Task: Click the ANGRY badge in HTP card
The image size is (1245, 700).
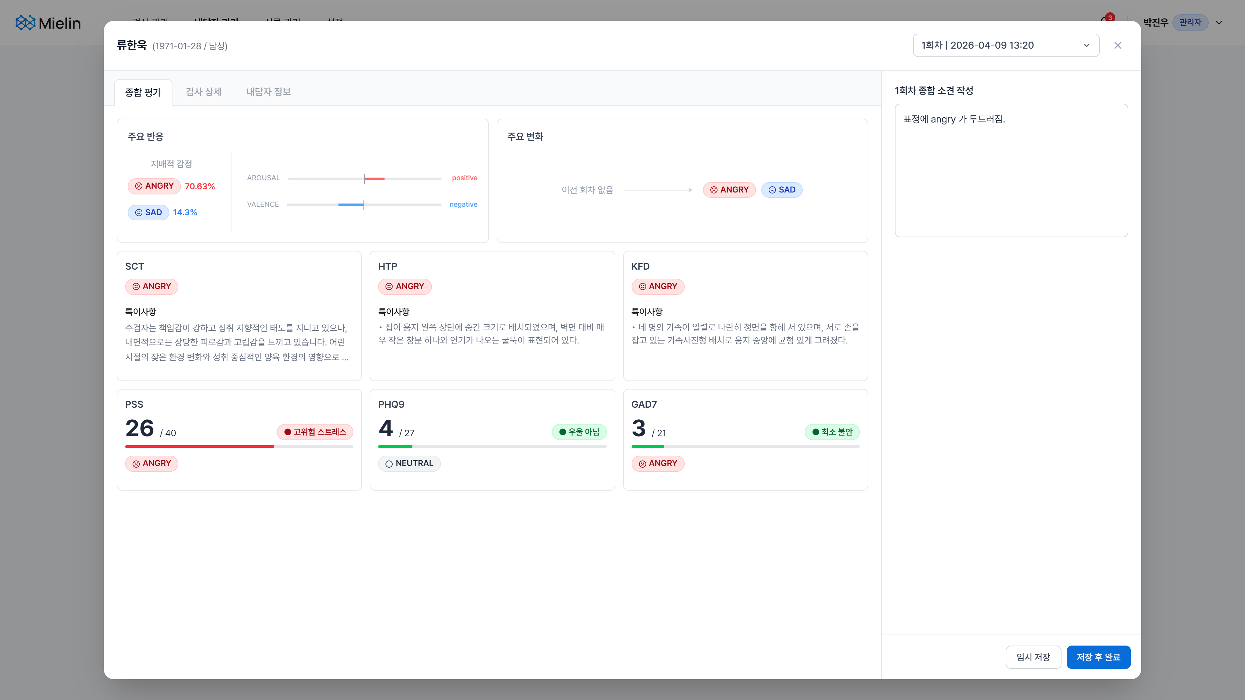Action: (x=405, y=286)
